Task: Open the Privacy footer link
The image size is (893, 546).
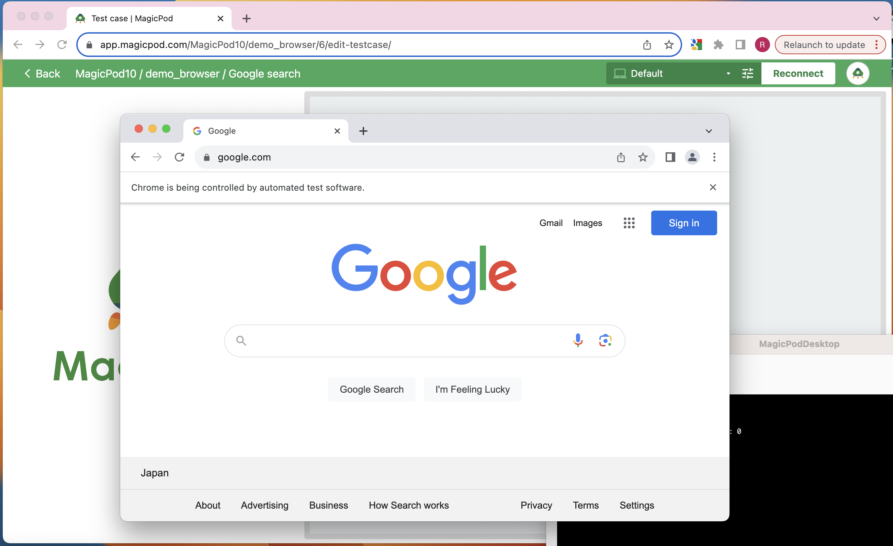Action: tap(536, 505)
